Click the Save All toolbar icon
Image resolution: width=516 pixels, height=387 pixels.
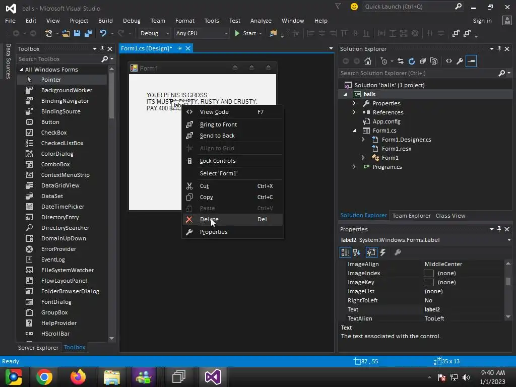[x=88, y=33]
